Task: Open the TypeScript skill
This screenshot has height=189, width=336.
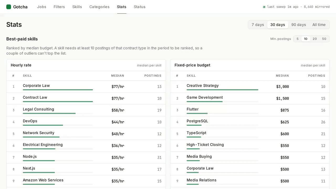Action: (196, 133)
